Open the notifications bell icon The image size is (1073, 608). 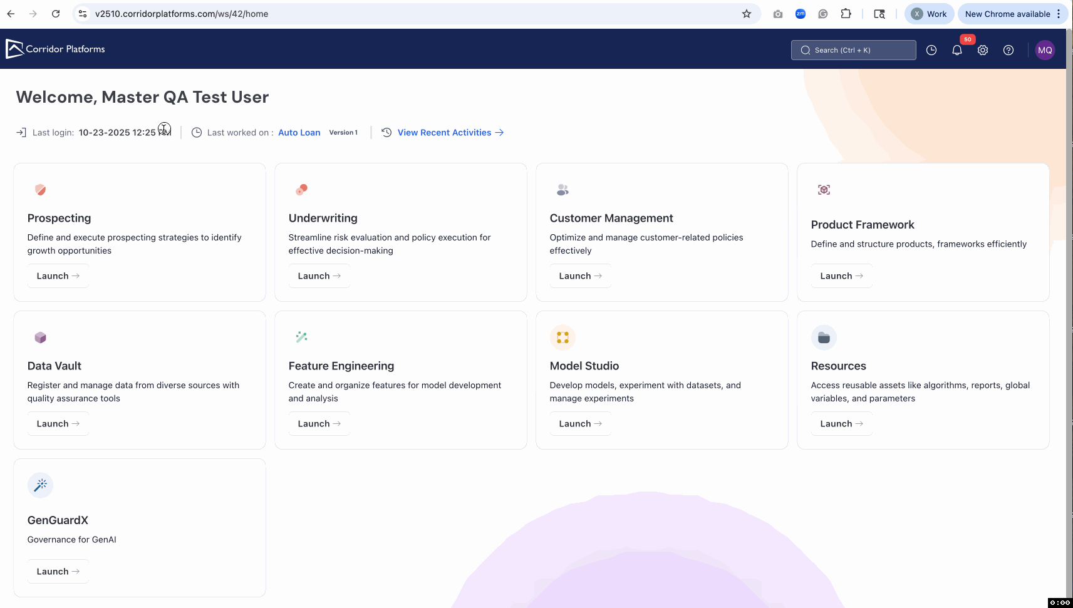pyautogui.click(x=956, y=51)
